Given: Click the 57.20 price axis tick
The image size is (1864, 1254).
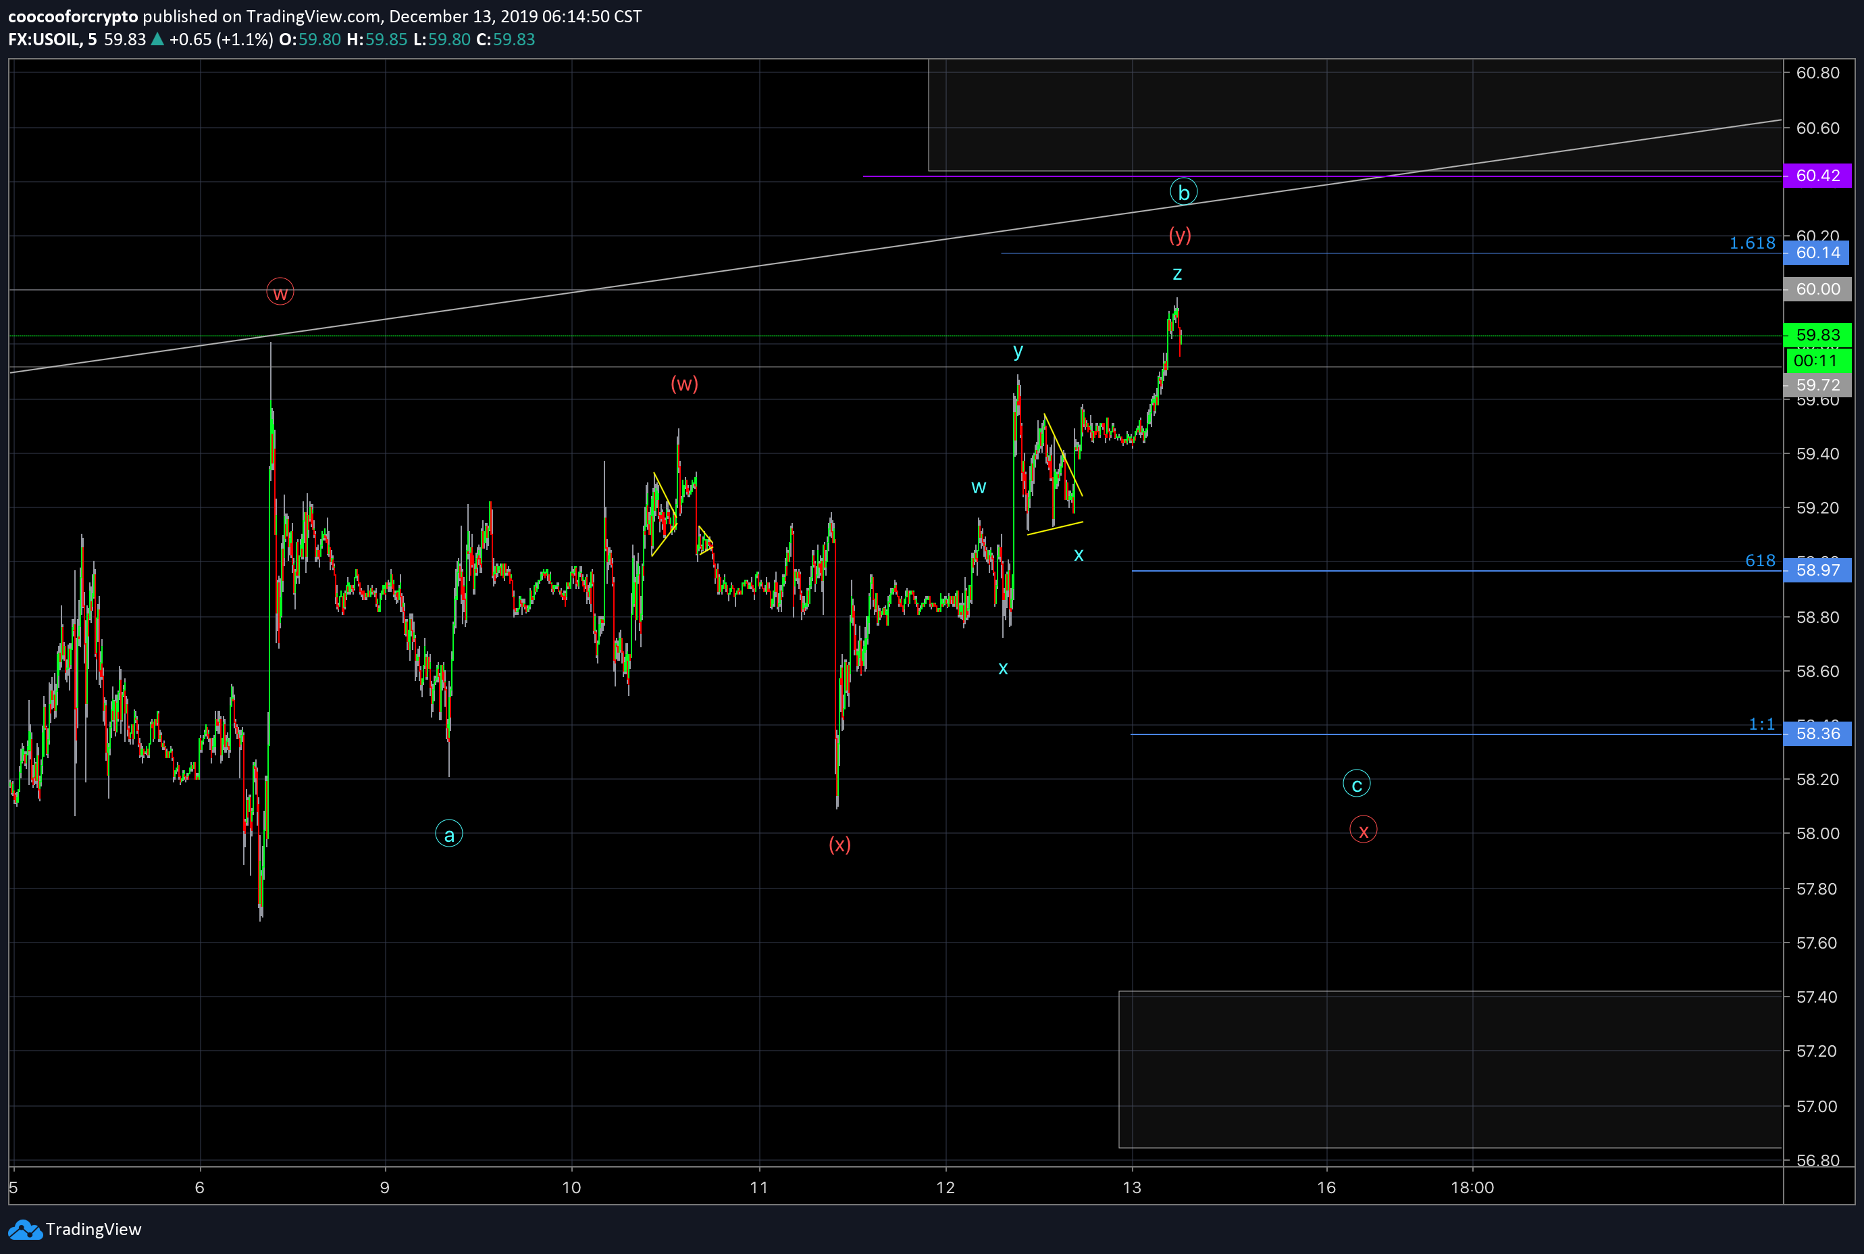Looking at the screenshot, I should (1817, 1051).
